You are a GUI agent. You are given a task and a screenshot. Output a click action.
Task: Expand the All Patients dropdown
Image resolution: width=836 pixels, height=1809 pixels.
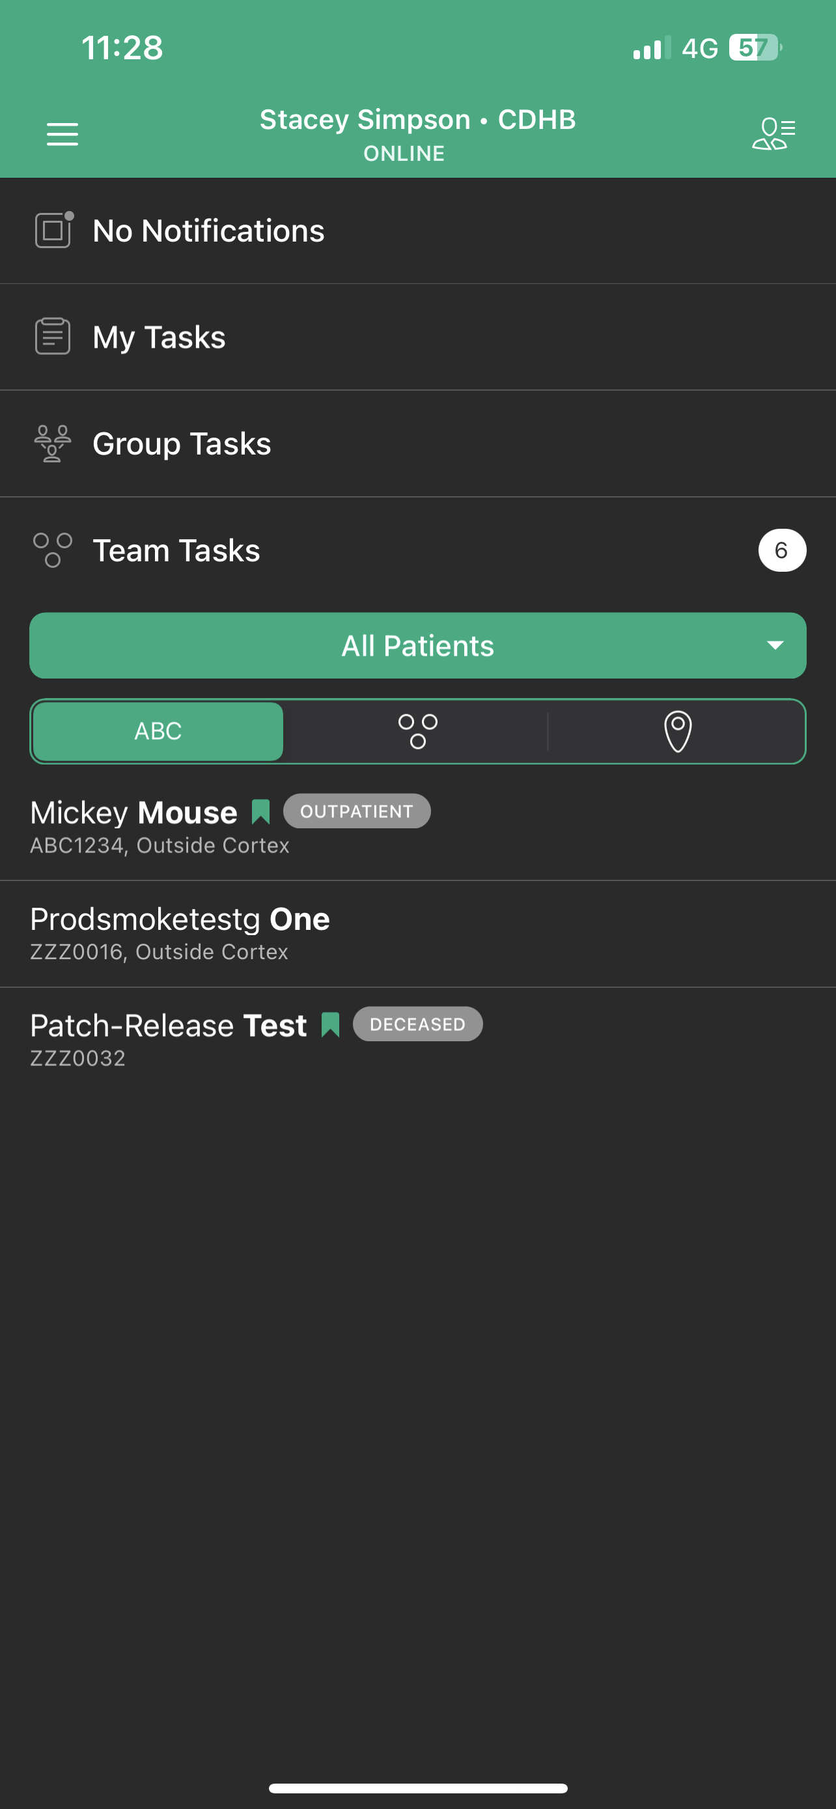tap(417, 645)
